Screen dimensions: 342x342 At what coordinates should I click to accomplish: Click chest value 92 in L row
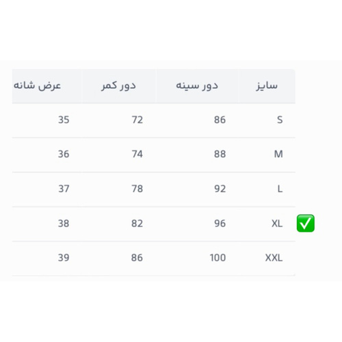(x=220, y=189)
